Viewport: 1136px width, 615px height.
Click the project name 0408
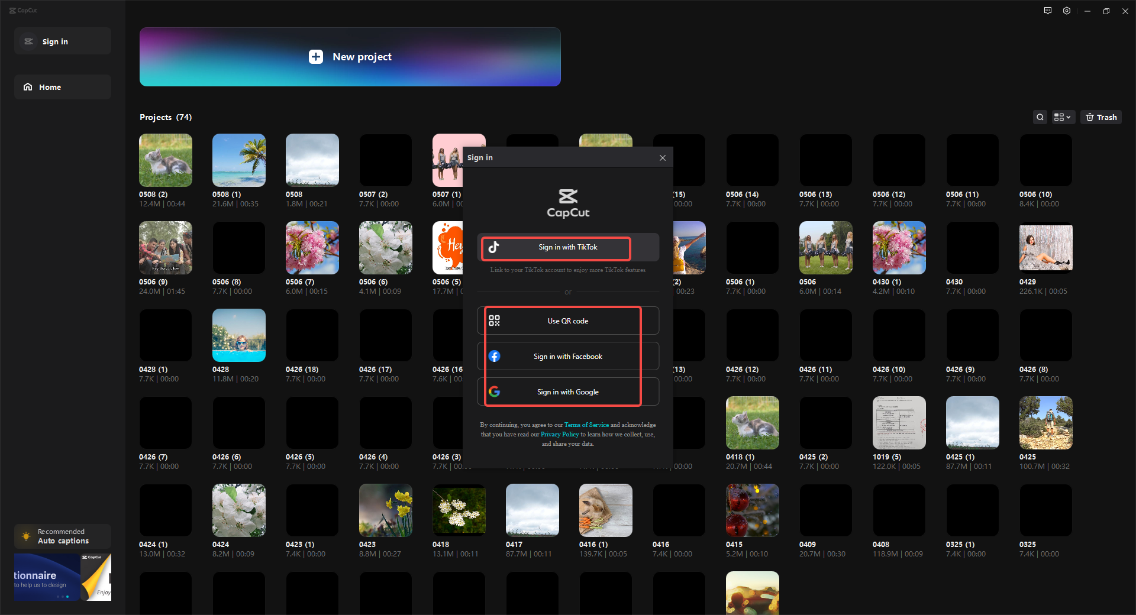881,545
